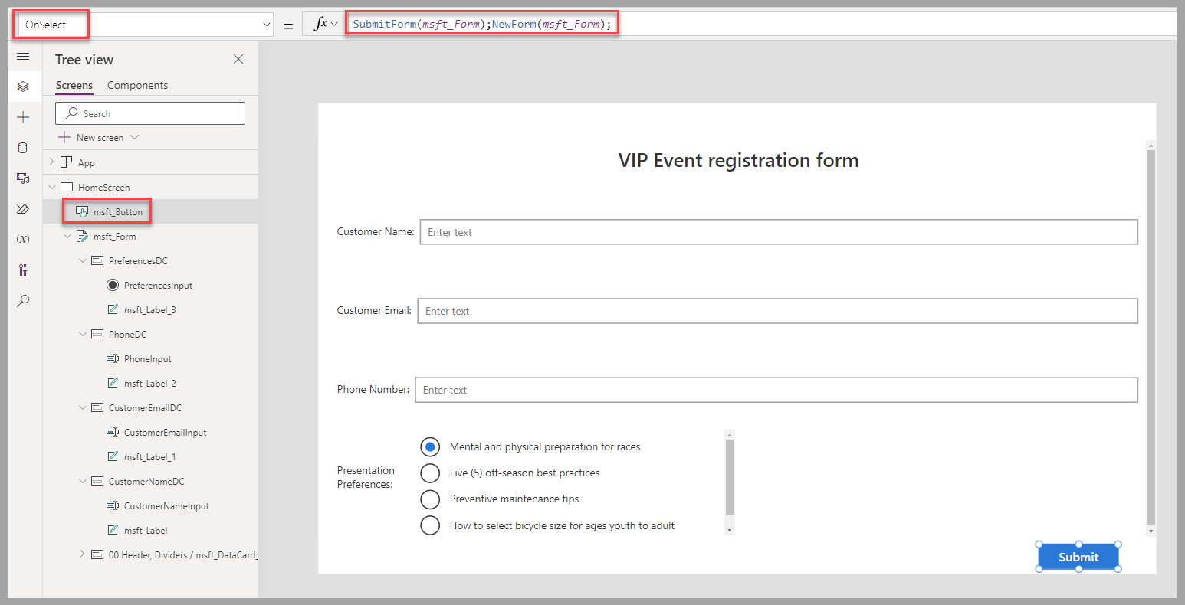Switch to the Components tab

click(x=137, y=85)
